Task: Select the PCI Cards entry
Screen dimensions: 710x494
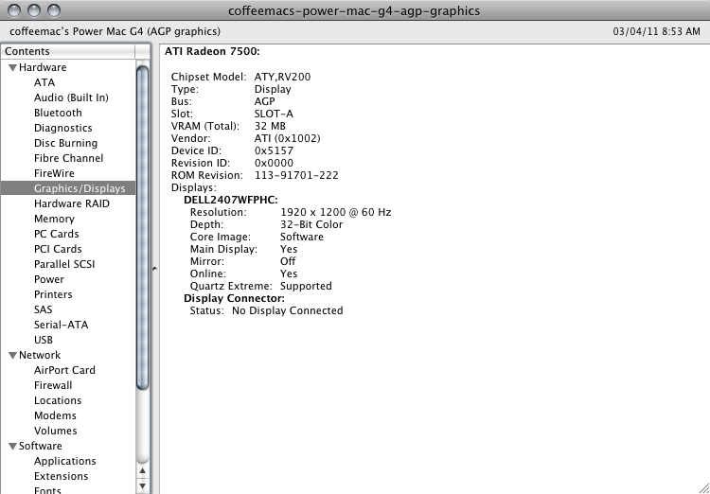Action: point(58,249)
